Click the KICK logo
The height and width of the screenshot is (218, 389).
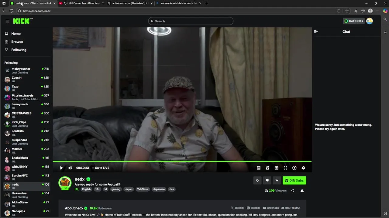(23, 21)
